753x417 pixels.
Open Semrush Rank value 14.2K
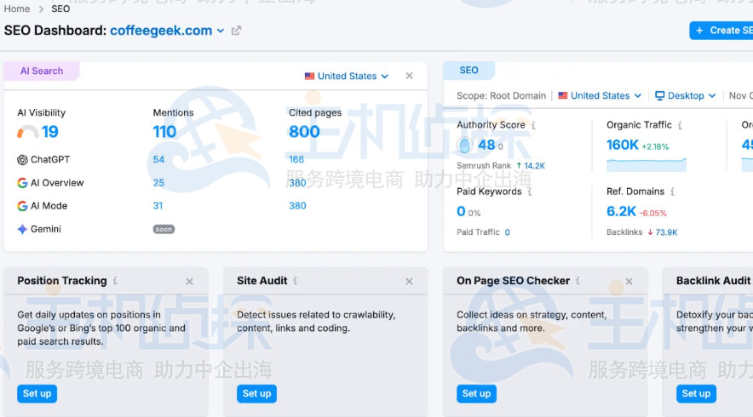pyautogui.click(x=534, y=166)
